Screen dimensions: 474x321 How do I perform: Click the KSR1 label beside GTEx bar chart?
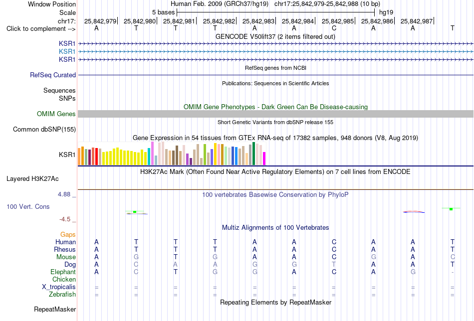(67, 155)
